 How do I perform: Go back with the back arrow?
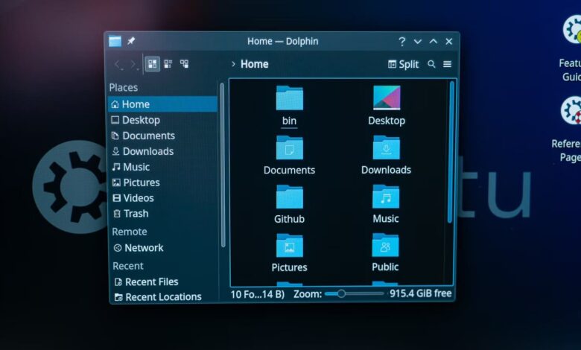(x=118, y=65)
